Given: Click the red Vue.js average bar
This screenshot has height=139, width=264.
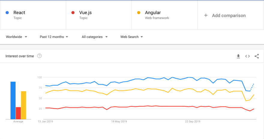Looking at the screenshot, I should [x=18, y=113].
